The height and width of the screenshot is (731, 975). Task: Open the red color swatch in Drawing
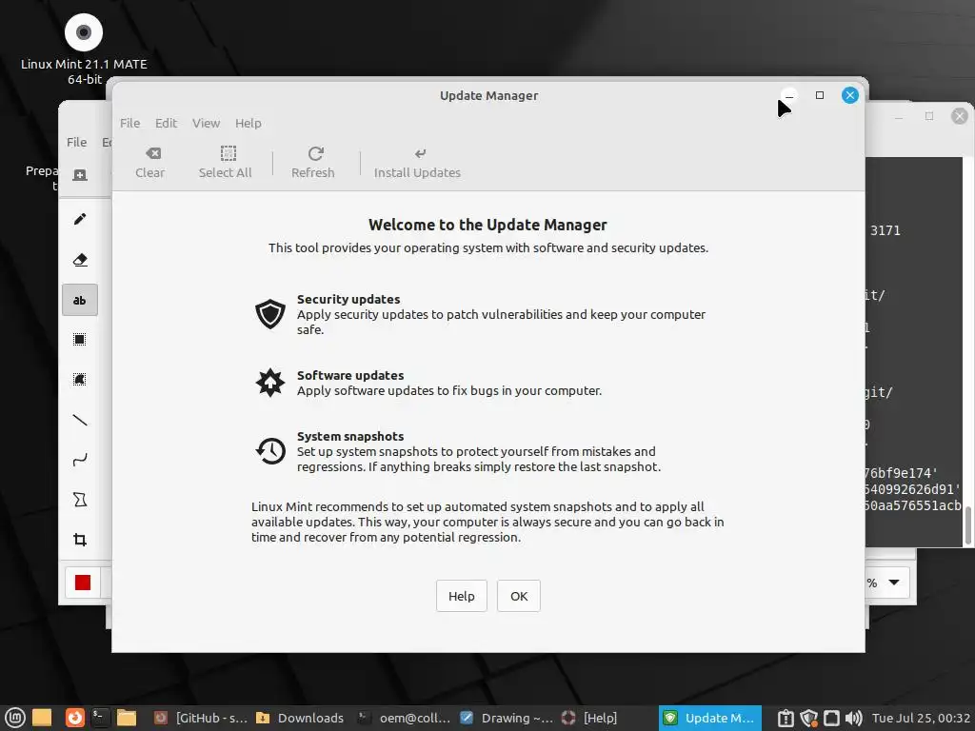click(x=83, y=583)
